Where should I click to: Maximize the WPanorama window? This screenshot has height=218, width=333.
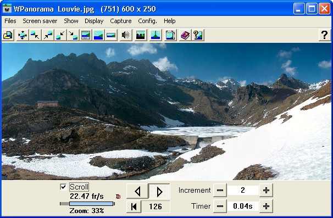click(x=312, y=9)
